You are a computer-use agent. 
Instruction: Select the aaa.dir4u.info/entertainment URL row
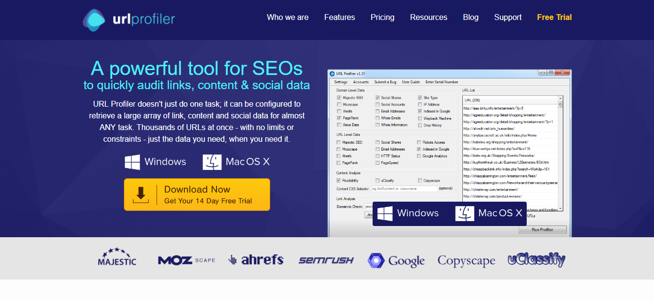point(510,108)
